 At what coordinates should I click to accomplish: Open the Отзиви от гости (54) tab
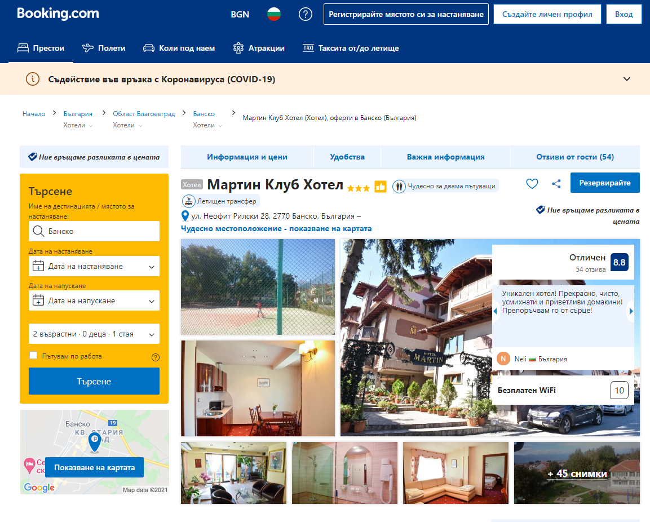click(574, 157)
